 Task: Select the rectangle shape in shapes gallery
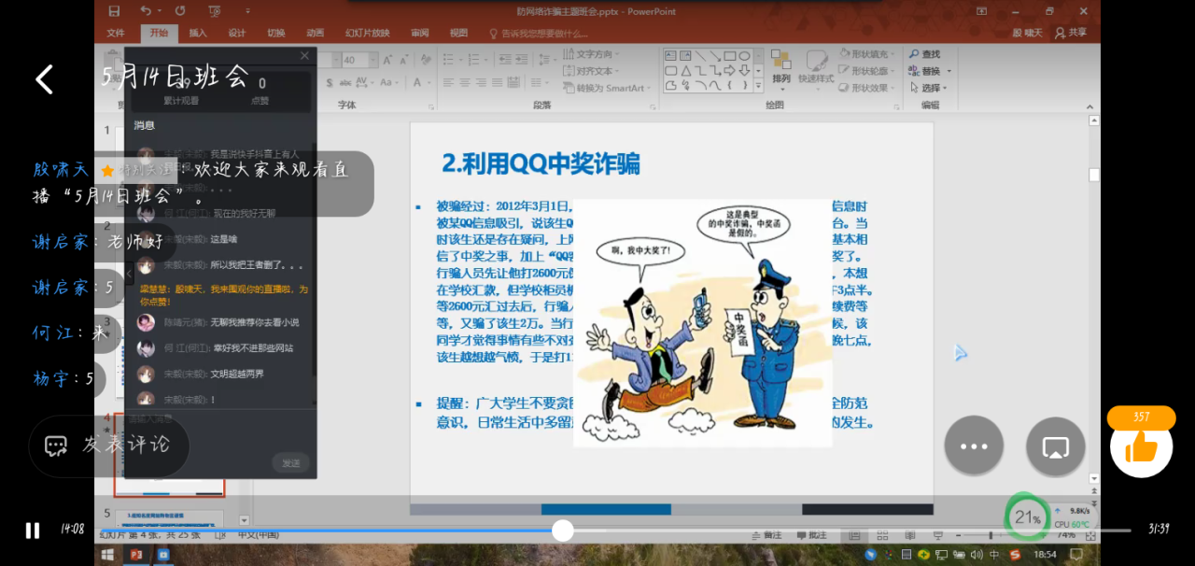click(730, 55)
